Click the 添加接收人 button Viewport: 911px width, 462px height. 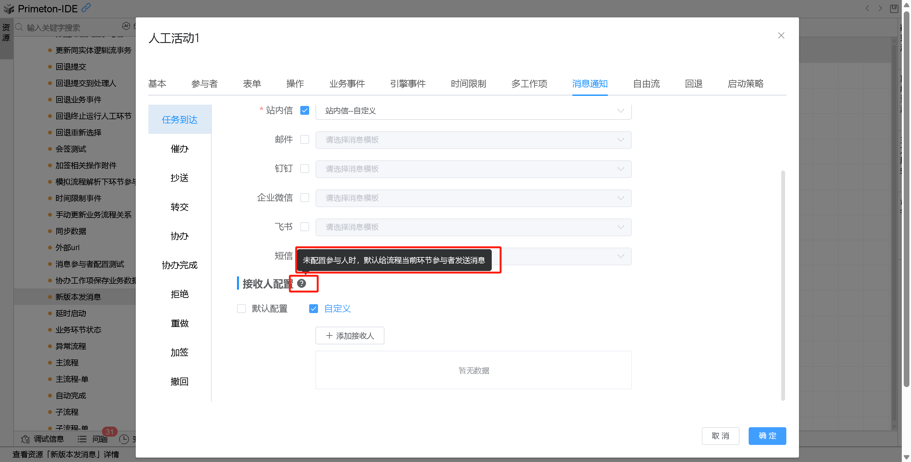click(350, 336)
